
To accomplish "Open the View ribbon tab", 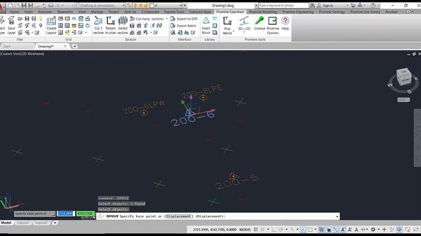I will [x=82, y=12].
